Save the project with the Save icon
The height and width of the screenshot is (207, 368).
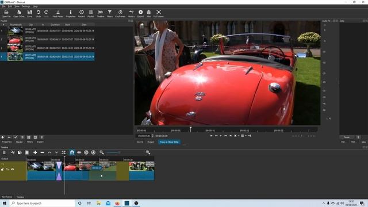point(29,14)
